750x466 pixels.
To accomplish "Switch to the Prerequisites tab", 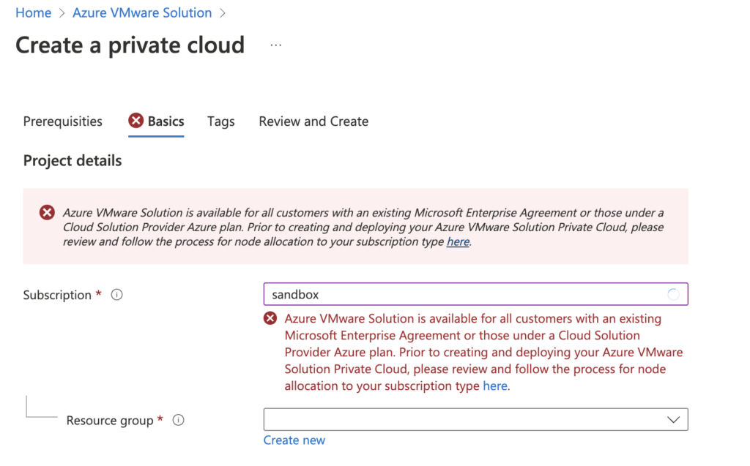I will tap(63, 121).
